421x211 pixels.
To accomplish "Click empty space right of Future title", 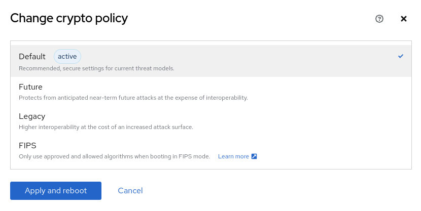I will click(x=228, y=87).
